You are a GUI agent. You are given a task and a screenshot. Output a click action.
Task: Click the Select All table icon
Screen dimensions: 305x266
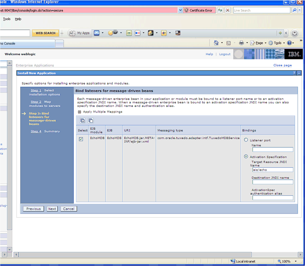[x=83, y=121]
